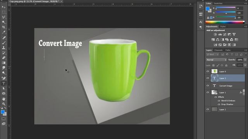Select the Move tool

(3, 7)
